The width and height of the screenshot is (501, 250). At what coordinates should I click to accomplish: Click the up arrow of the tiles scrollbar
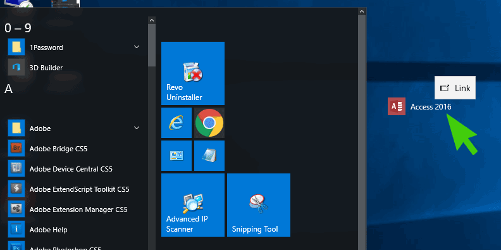click(362, 11)
